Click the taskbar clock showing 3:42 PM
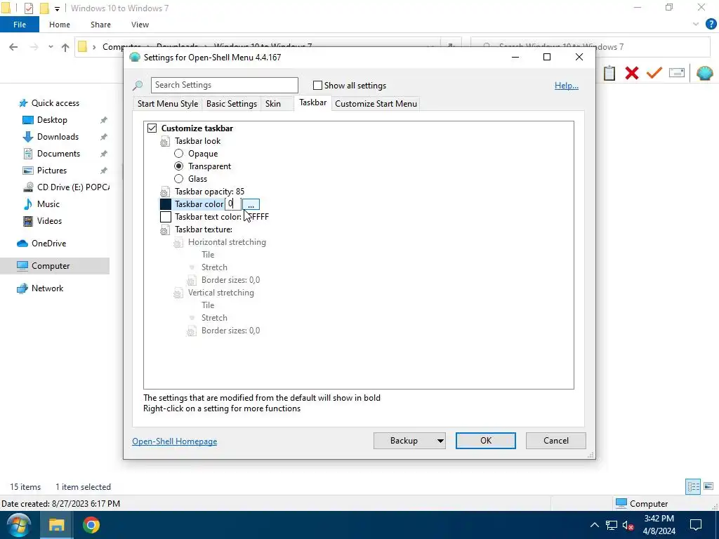This screenshot has width=719, height=539. tap(659, 525)
